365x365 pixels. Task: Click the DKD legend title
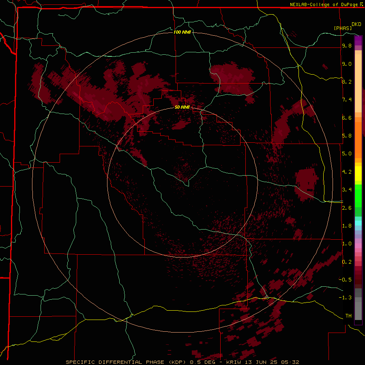point(356,24)
